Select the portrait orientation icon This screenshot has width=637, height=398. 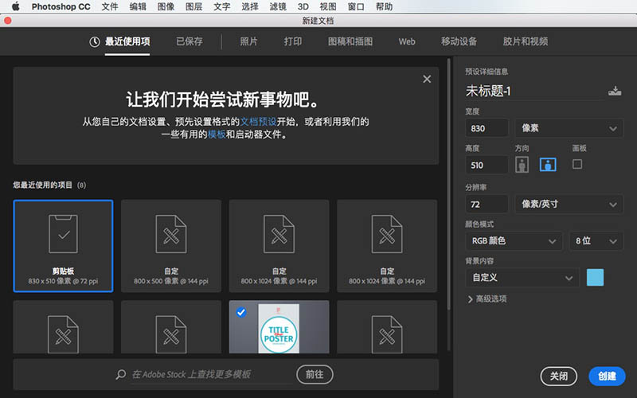click(522, 165)
